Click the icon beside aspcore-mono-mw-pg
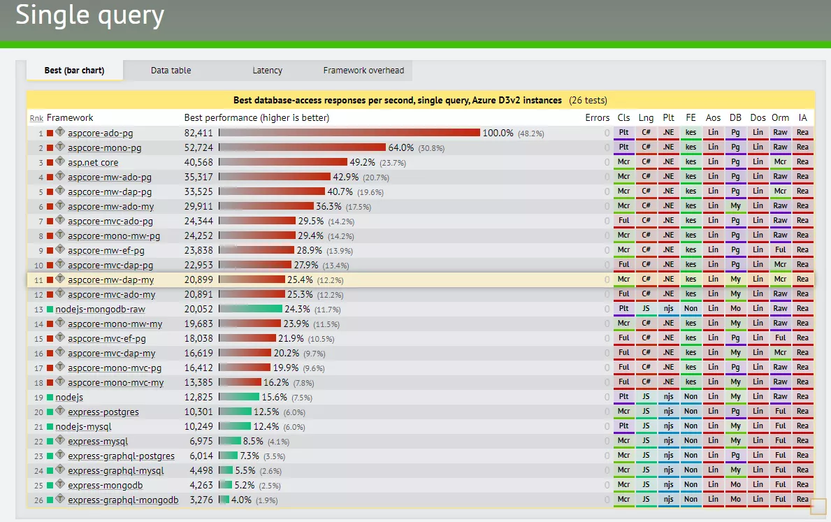831x522 pixels. [x=60, y=234]
